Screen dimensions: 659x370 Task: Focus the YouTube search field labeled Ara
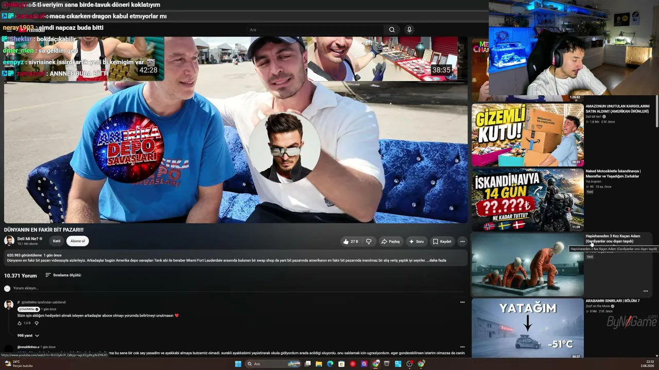tap(314, 30)
